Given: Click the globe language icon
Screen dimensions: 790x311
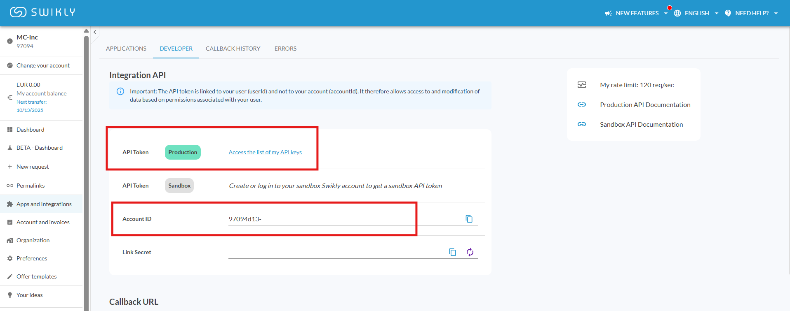Looking at the screenshot, I should (x=677, y=13).
